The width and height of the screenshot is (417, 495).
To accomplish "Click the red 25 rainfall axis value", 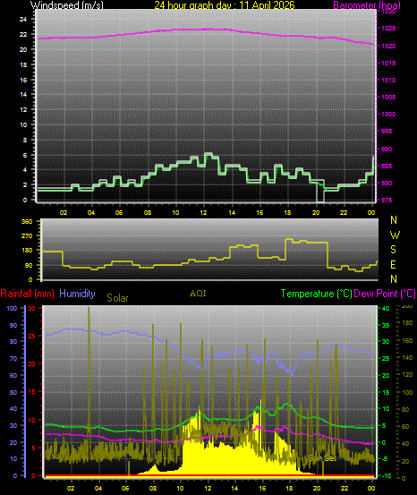I will click(31, 337).
